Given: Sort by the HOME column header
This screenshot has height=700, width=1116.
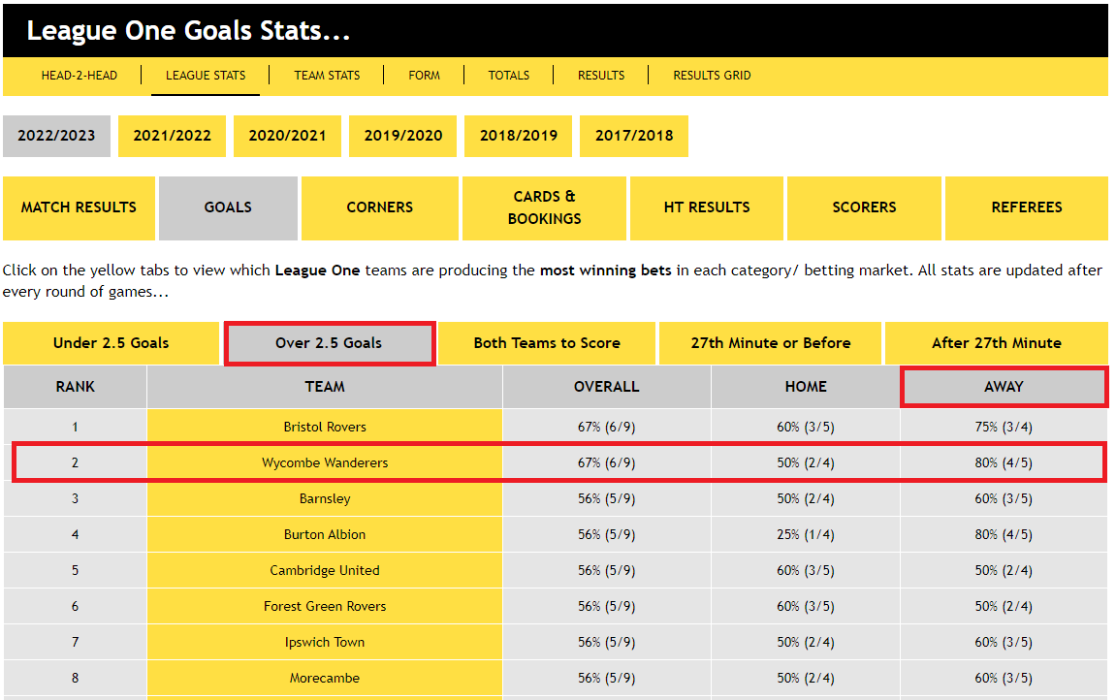Looking at the screenshot, I should [x=806, y=387].
